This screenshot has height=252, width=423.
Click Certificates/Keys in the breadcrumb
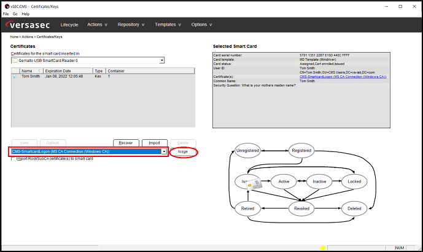tap(49, 37)
